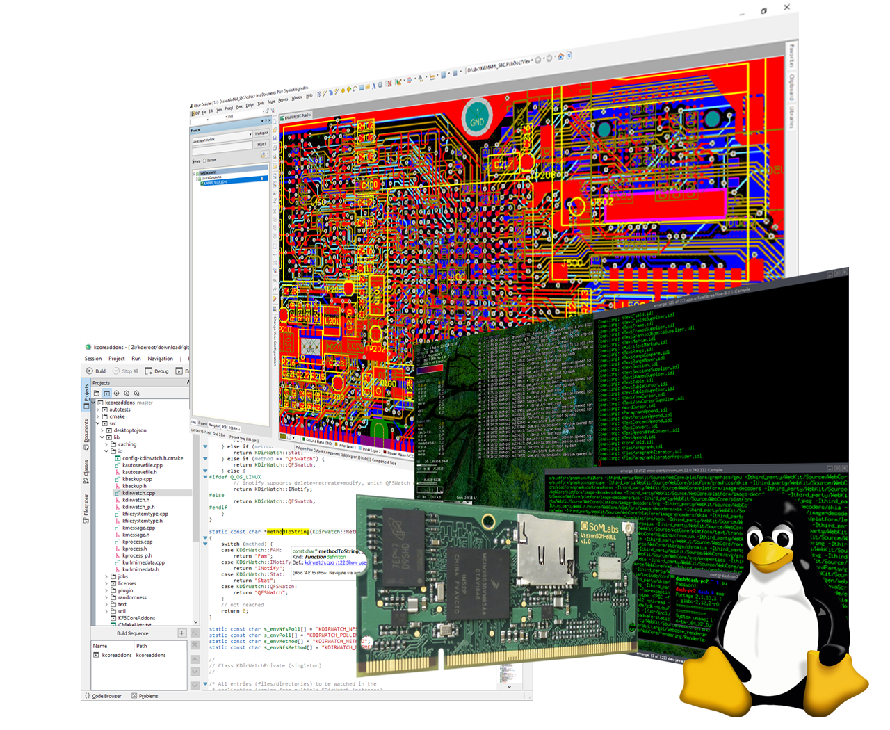This screenshot has height=730, width=890.
Task: Click move-down arrow in Build Sequence
Action: coord(195,672)
